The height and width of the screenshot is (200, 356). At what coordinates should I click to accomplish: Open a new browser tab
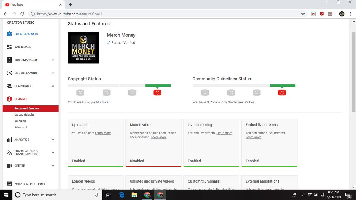[x=70, y=5]
